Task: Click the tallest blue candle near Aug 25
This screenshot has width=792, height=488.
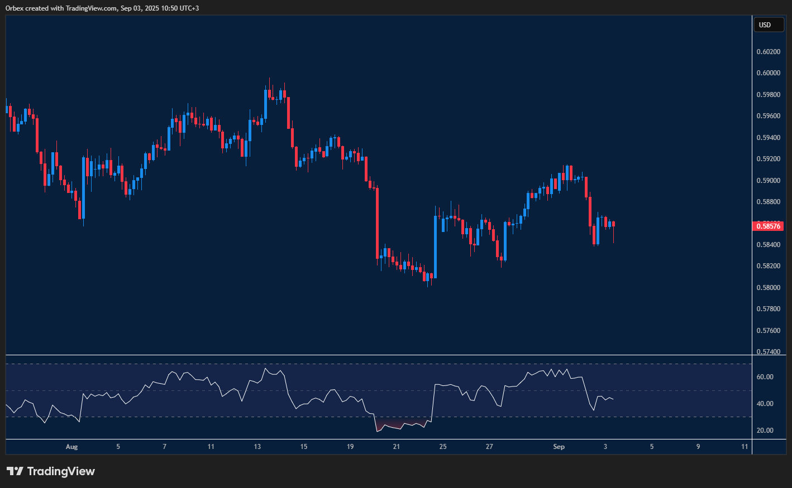Action: (x=436, y=245)
